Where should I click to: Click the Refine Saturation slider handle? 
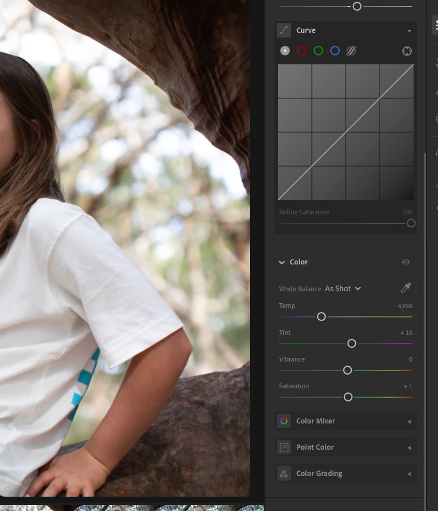(x=411, y=223)
